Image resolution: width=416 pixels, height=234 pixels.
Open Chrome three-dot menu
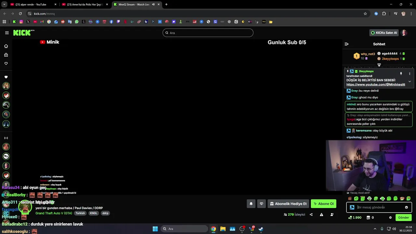click(411, 14)
